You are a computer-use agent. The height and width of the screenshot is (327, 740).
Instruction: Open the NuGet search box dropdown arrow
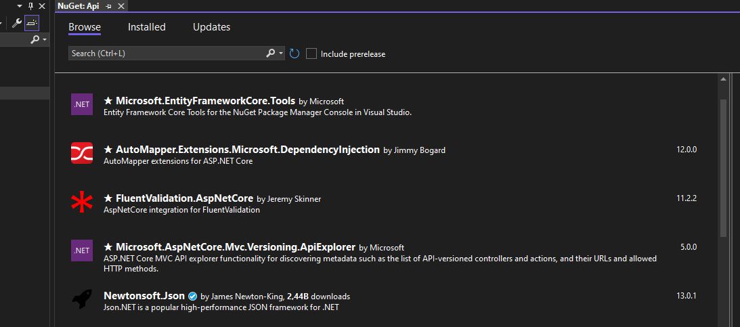(281, 53)
